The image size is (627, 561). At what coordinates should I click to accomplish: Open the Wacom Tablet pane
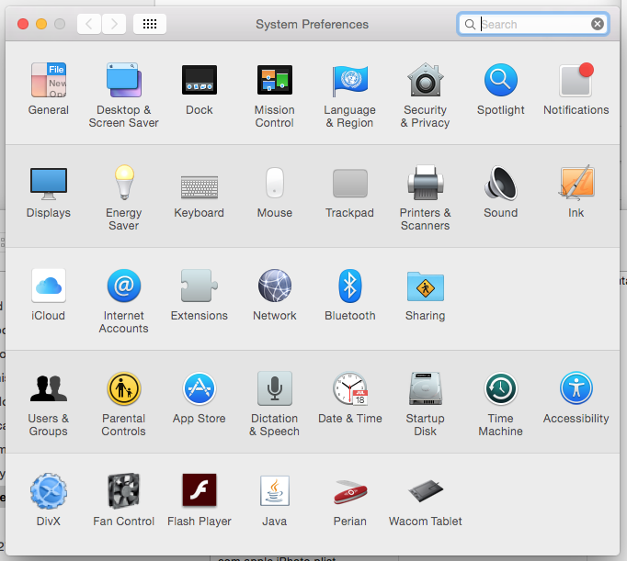tap(425, 492)
